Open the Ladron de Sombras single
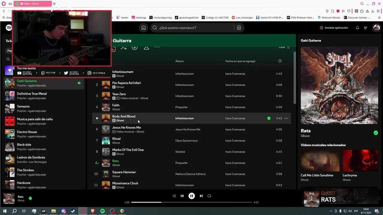Screen dimensions: 383x215 point(44,159)
